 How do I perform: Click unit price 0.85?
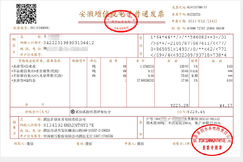151,76
